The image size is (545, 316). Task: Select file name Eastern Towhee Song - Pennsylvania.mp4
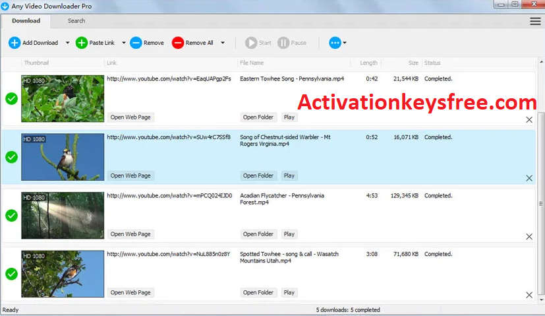(x=292, y=79)
